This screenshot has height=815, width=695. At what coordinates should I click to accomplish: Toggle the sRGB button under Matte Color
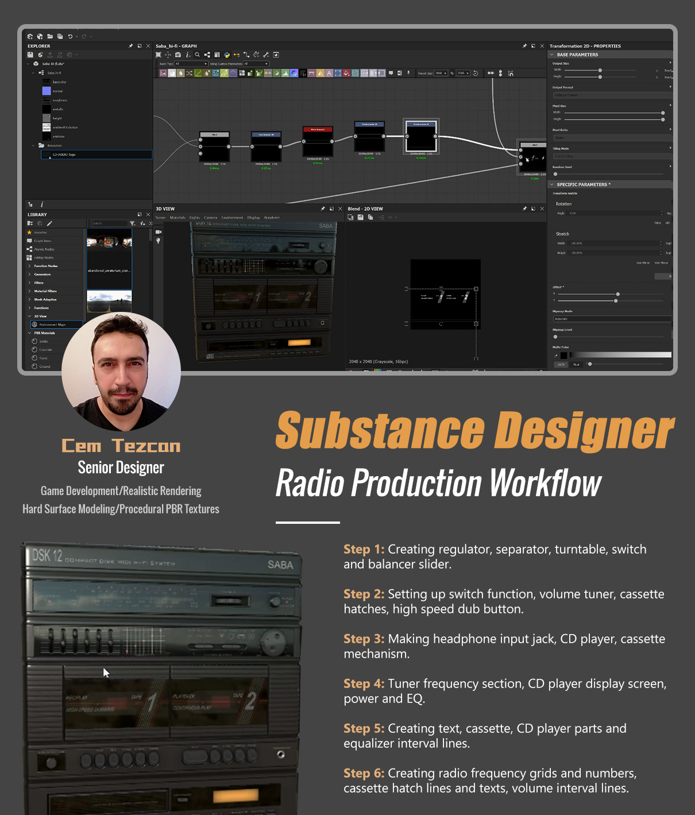561,364
